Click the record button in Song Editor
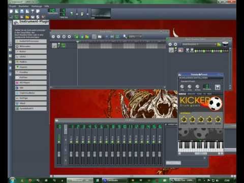244x183 pixels. point(58,37)
